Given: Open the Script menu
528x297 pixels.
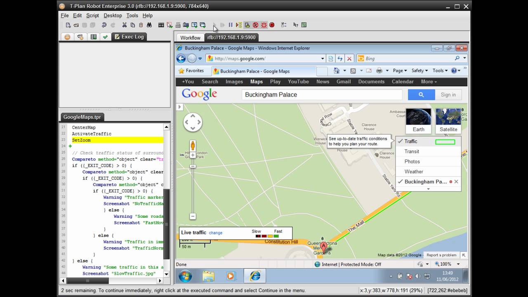Looking at the screenshot, I should click(92, 15).
